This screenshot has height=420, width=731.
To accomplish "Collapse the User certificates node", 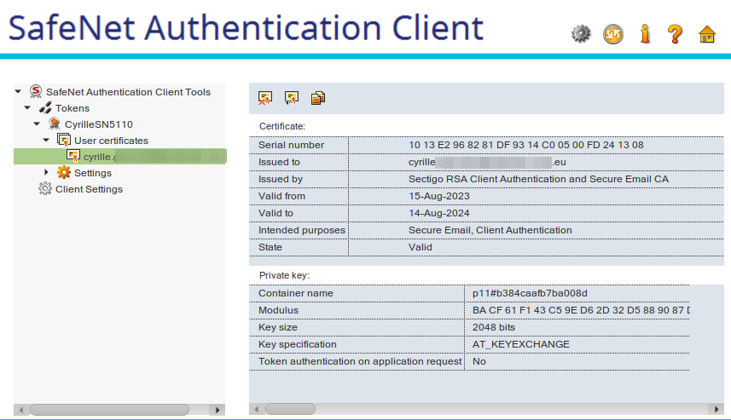I will click(x=46, y=141).
